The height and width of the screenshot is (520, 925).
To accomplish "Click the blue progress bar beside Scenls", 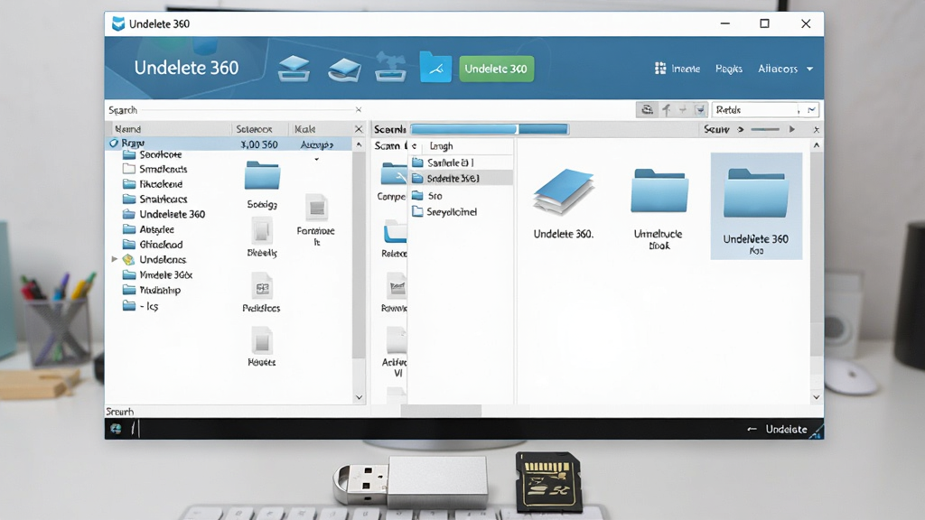I will point(490,129).
